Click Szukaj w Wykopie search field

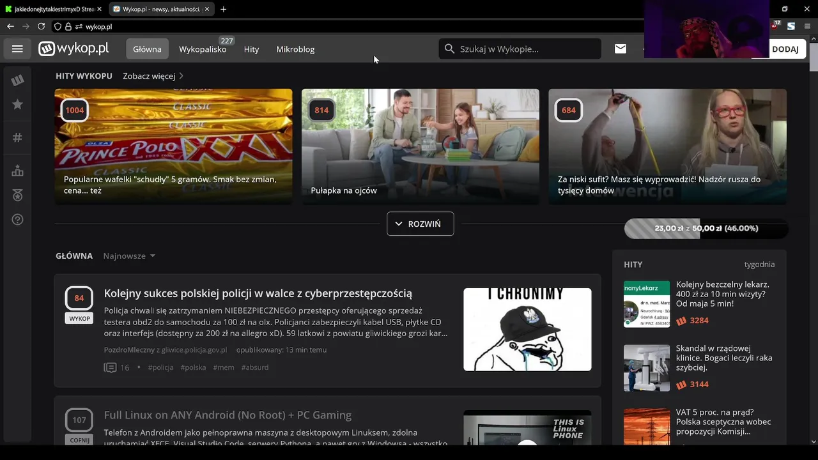tap(520, 49)
